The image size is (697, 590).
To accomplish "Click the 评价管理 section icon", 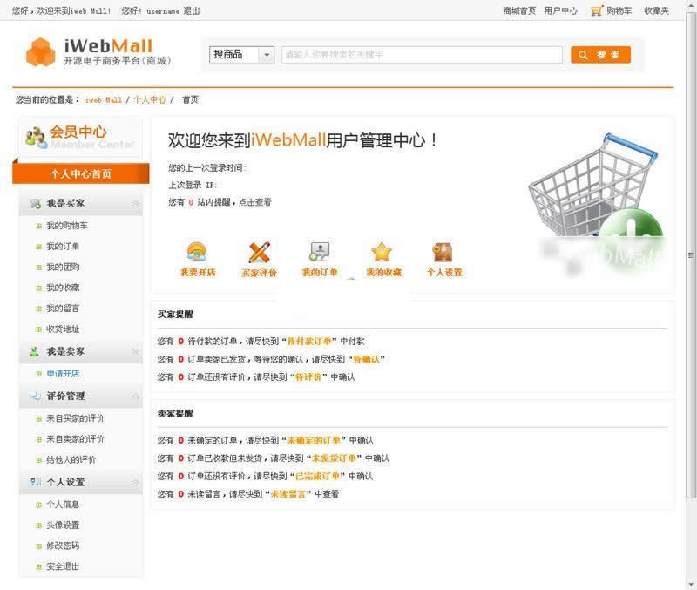I will click(35, 396).
